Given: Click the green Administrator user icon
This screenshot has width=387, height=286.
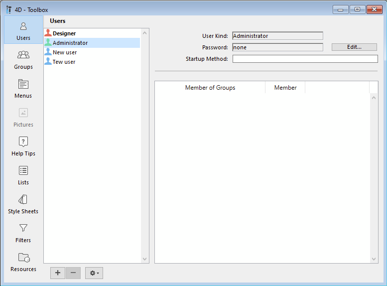Looking at the screenshot, I should tap(48, 42).
